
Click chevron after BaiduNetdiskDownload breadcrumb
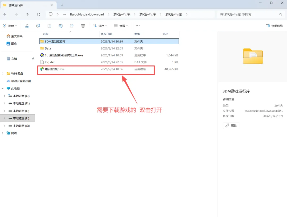(x=108, y=14)
